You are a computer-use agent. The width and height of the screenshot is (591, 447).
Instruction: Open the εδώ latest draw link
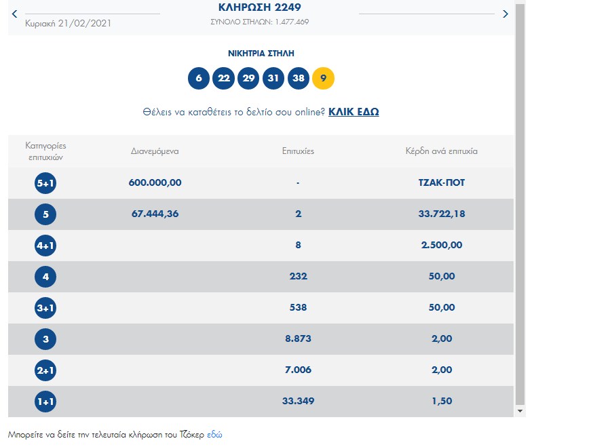pyautogui.click(x=214, y=434)
